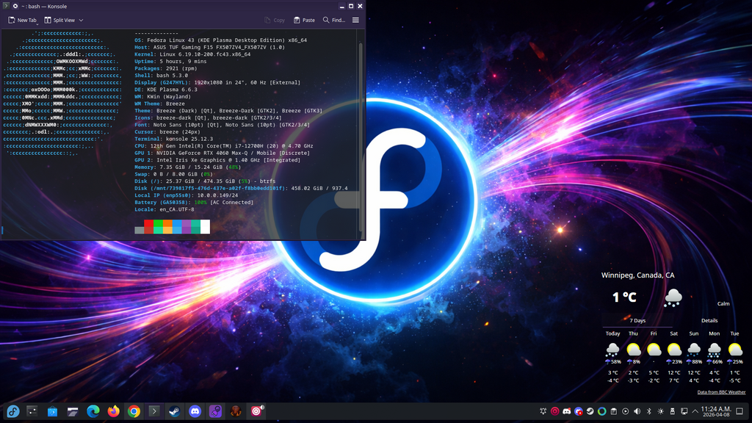Open clipboard manager in system tray
The image size is (752, 423).
click(613, 411)
